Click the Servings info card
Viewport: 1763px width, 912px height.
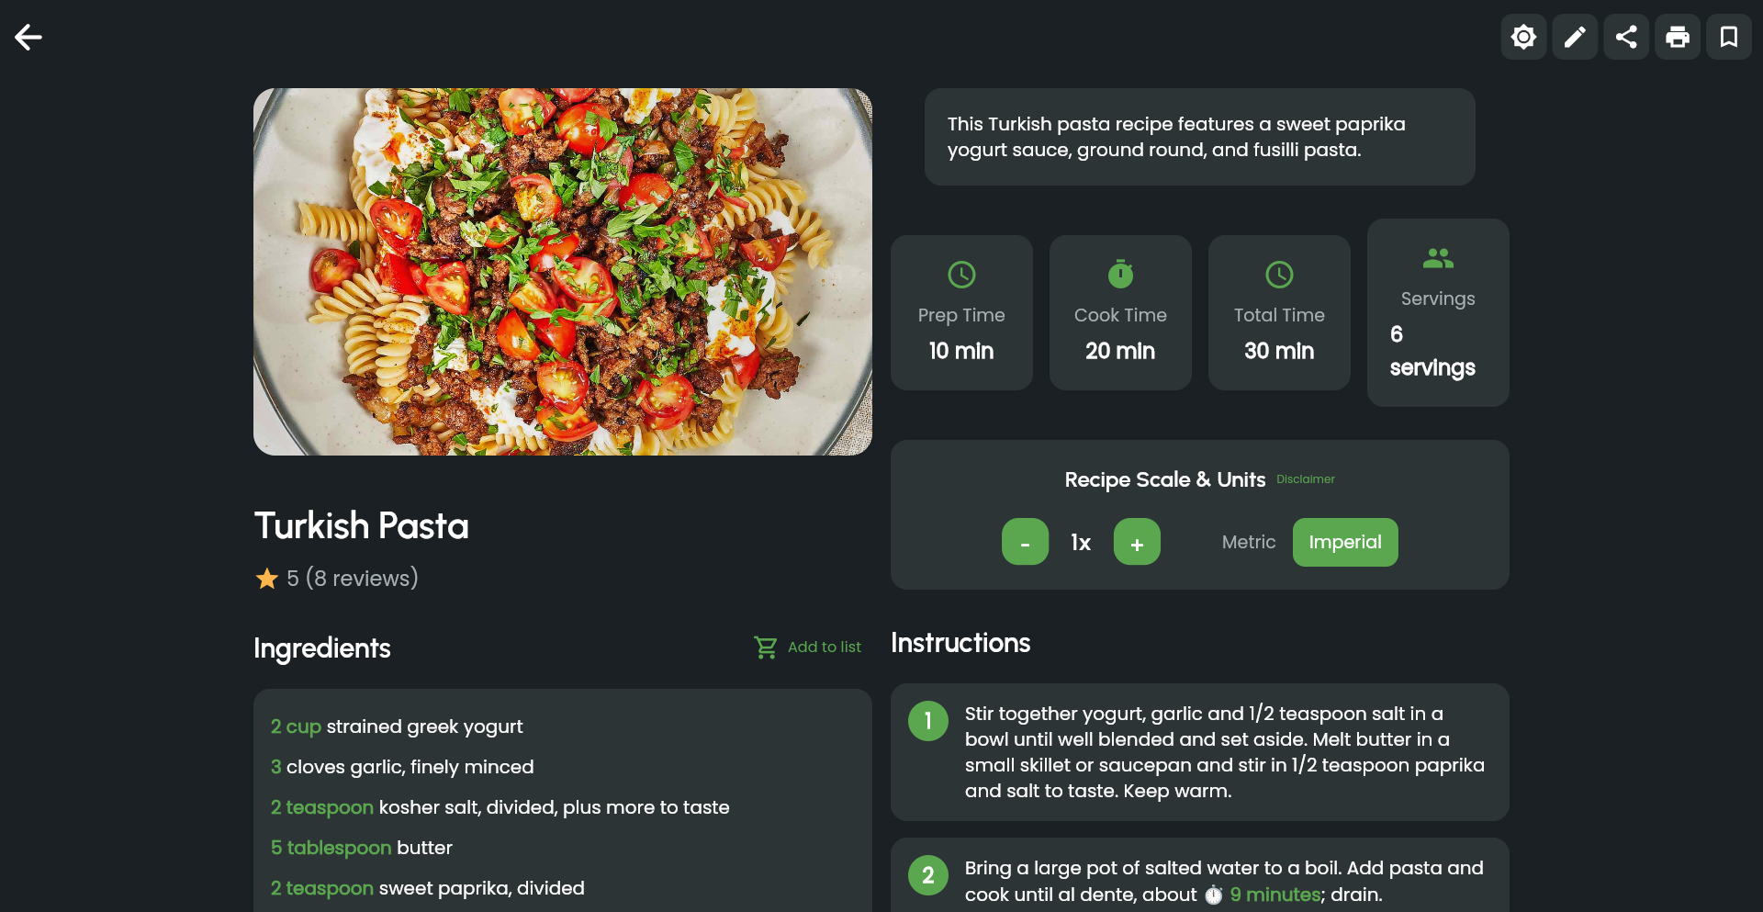click(x=1437, y=313)
